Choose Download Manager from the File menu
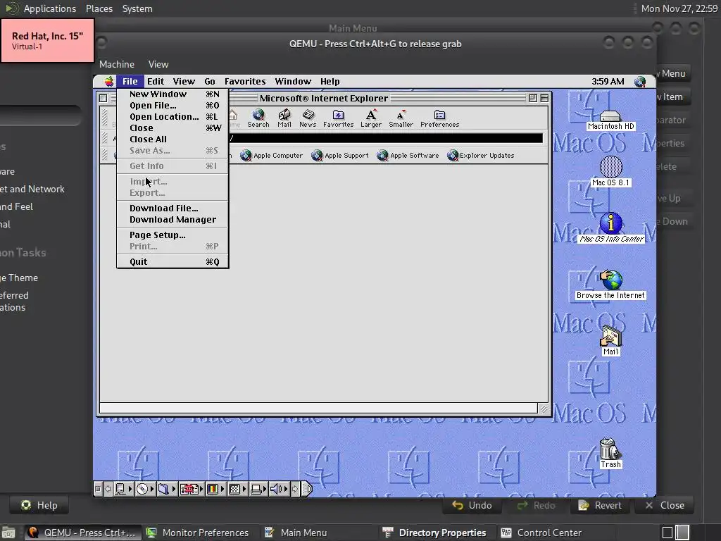The height and width of the screenshot is (541, 721). [173, 220]
